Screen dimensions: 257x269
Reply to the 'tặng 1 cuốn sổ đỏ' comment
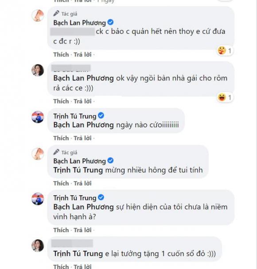[x=82, y=267]
